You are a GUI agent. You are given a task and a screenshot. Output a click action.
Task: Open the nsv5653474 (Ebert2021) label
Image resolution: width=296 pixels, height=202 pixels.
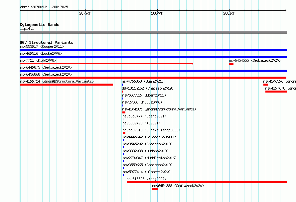144,116
